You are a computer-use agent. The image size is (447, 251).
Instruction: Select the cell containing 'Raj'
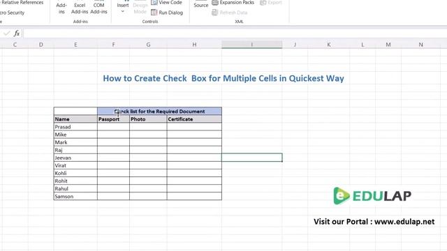75,150
